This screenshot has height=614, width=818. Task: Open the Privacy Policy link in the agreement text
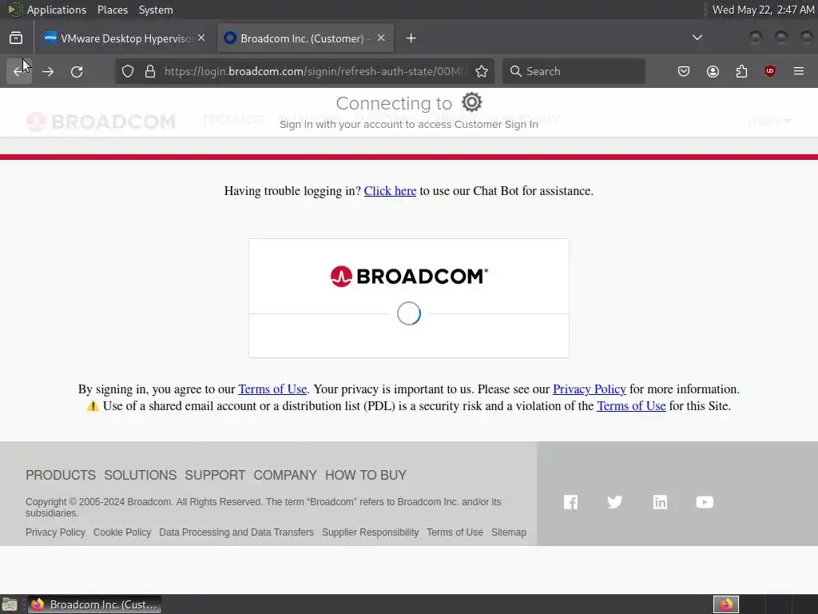pos(590,389)
